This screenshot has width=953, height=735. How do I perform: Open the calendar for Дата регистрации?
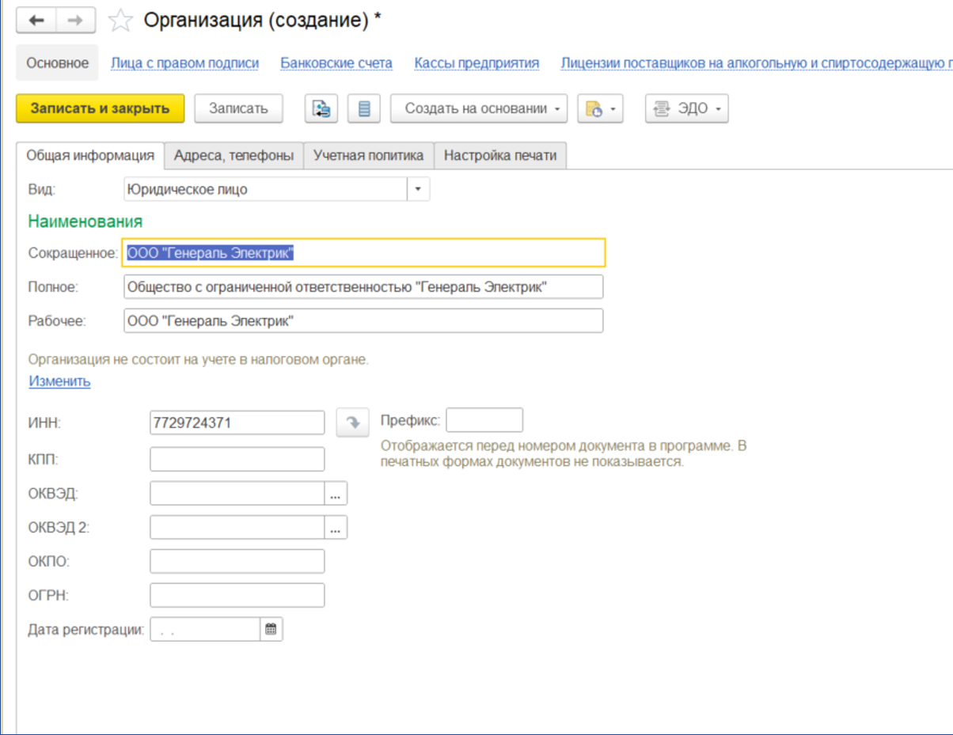coord(271,630)
